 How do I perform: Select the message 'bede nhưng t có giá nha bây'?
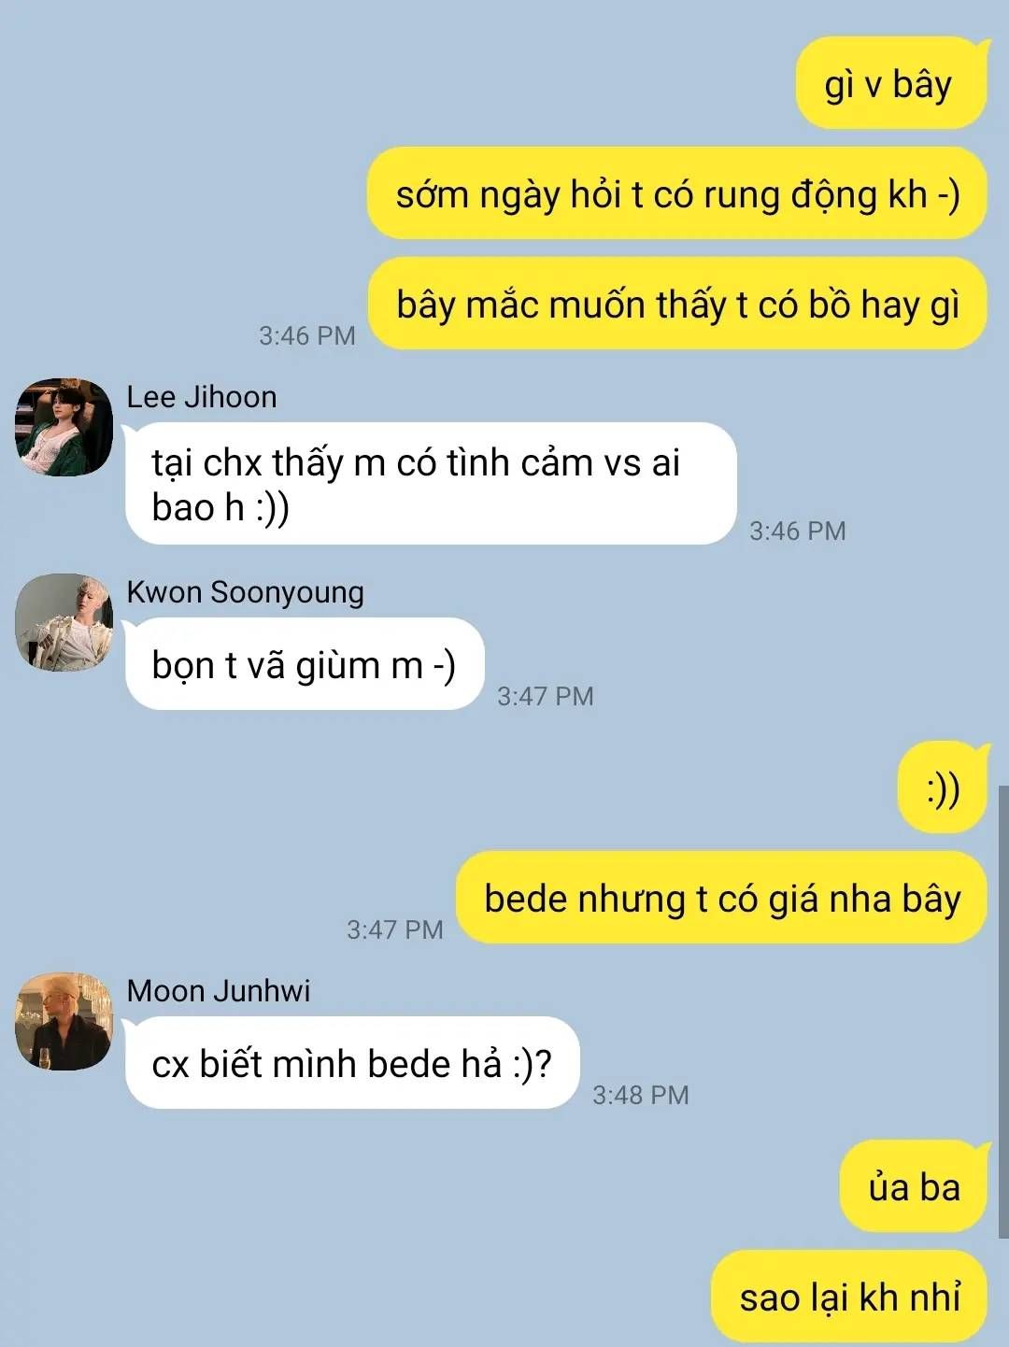[x=721, y=898]
